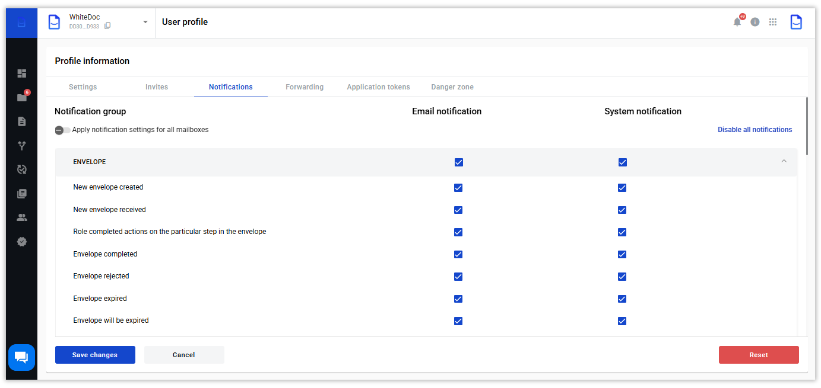Uncheck system notification for Envelope rejected
This screenshot has width=821, height=388.
[x=622, y=277]
